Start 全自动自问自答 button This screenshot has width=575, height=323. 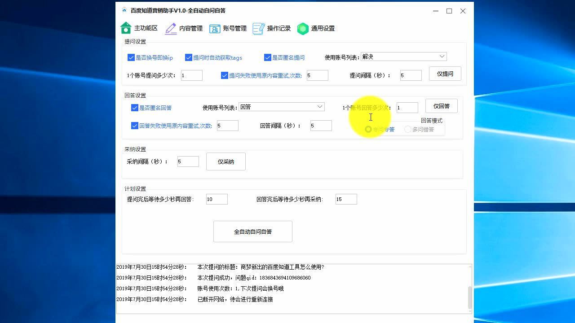(253, 231)
